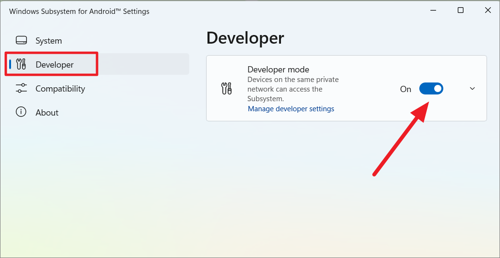Open the System section in sidebar
The width and height of the screenshot is (500, 258).
[x=97, y=41]
